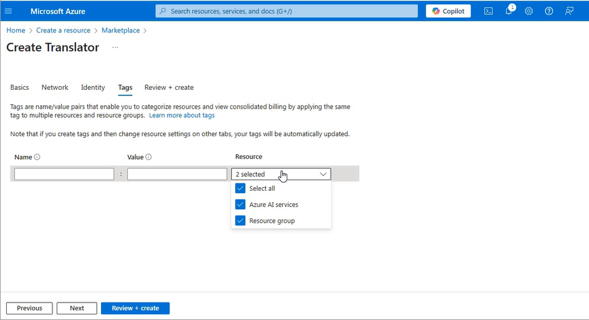Click the Next button
Screen dimensions: 589x320
click(77, 308)
